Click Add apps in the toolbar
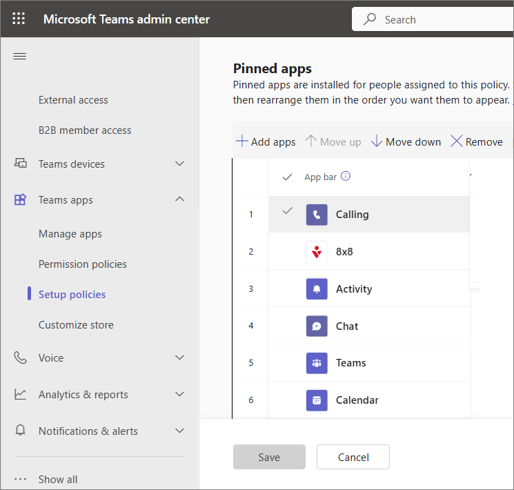The width and height of the screenshot is (514, 490). click(266, 141)
